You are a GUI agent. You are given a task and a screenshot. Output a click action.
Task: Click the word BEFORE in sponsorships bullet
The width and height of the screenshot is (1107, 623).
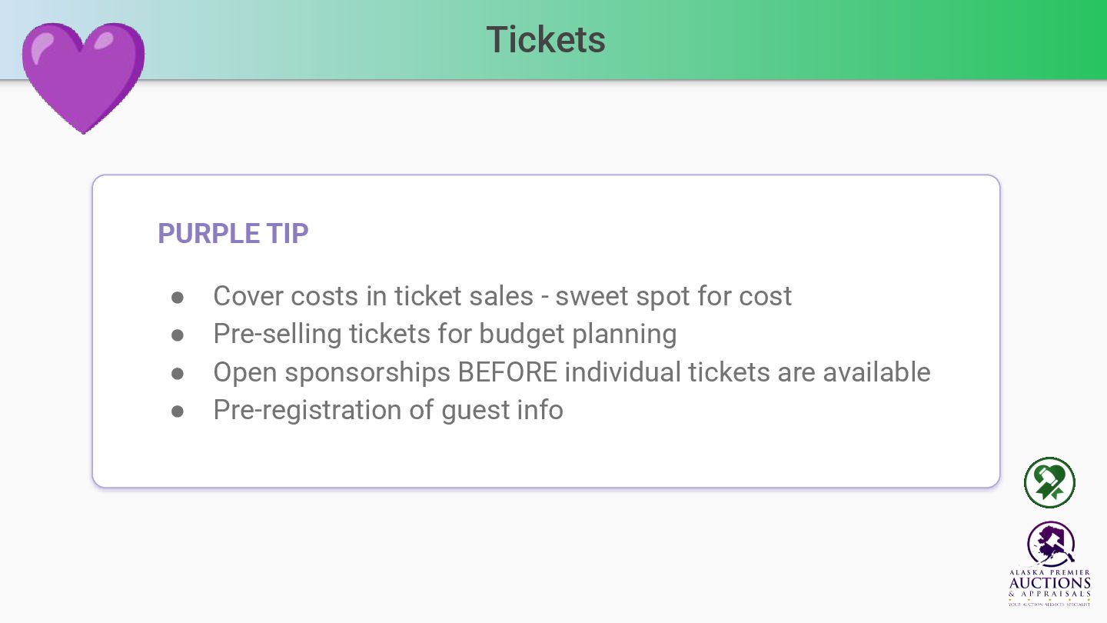(507, 372)
